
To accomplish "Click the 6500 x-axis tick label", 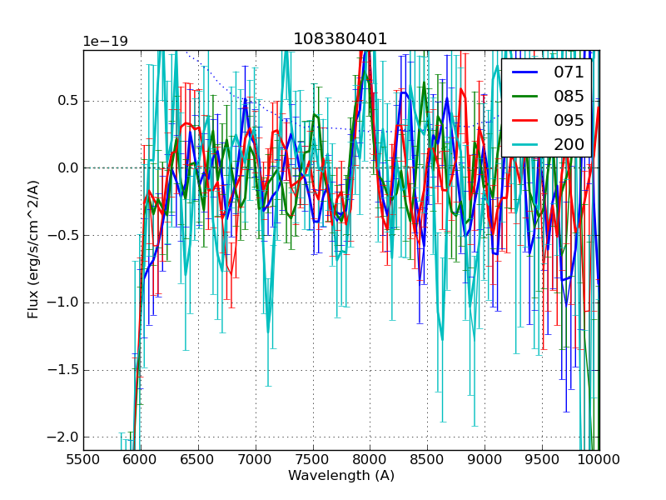I will point(198,459).
